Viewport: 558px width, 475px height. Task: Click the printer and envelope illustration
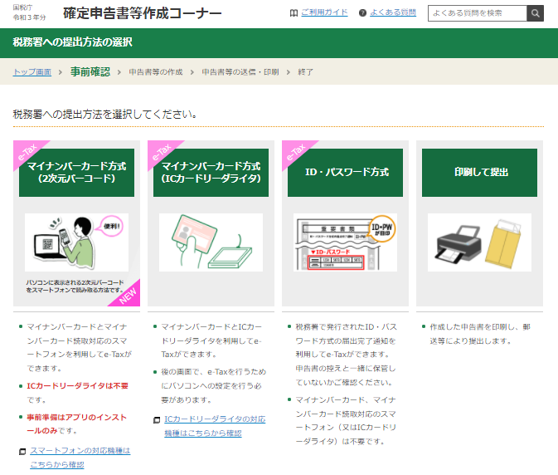click(x=480, y=242)
